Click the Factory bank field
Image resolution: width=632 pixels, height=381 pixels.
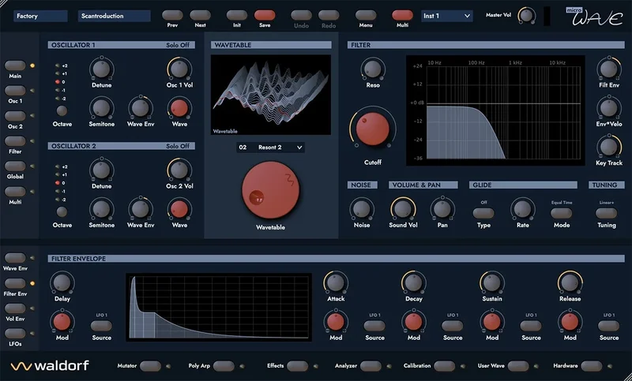coord(40,16)
